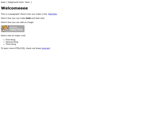Select the First thing list item
This screenshot has height=113, width=151.
coord(10,40)
